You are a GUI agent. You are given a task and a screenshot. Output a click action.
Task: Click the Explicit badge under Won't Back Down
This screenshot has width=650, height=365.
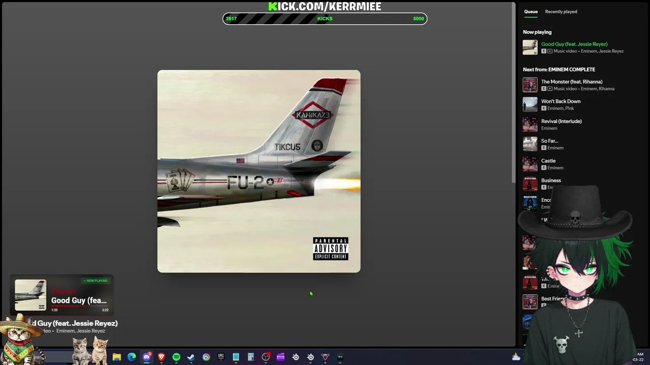(x=543, y=108)
